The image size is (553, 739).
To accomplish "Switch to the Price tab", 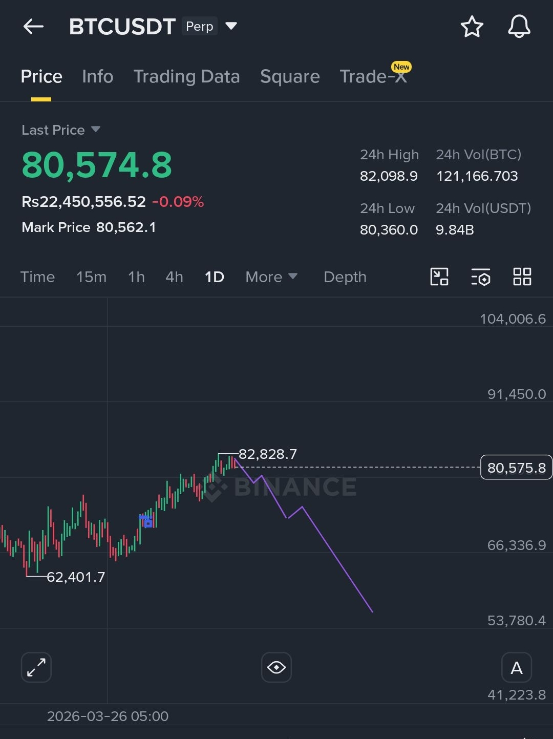I will coord(41,76).
